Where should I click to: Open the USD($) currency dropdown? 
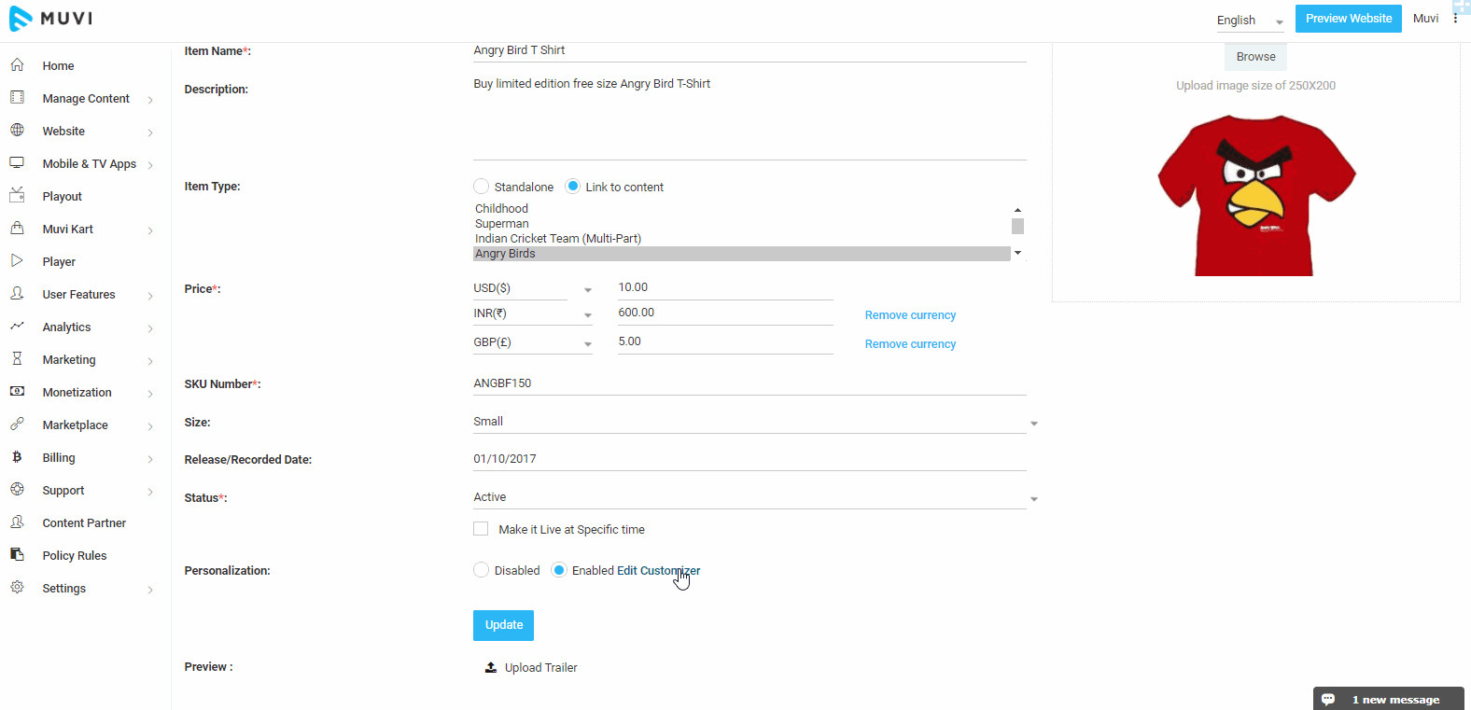tap(532, 288)
